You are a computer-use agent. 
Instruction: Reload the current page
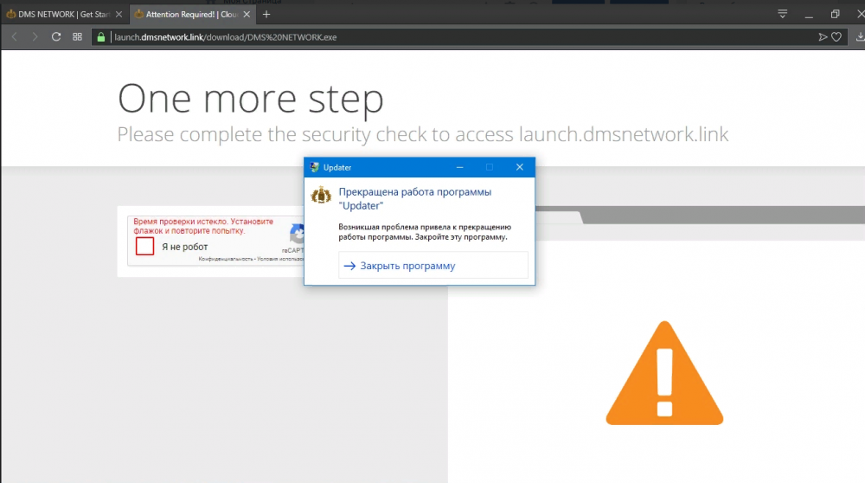56,36
